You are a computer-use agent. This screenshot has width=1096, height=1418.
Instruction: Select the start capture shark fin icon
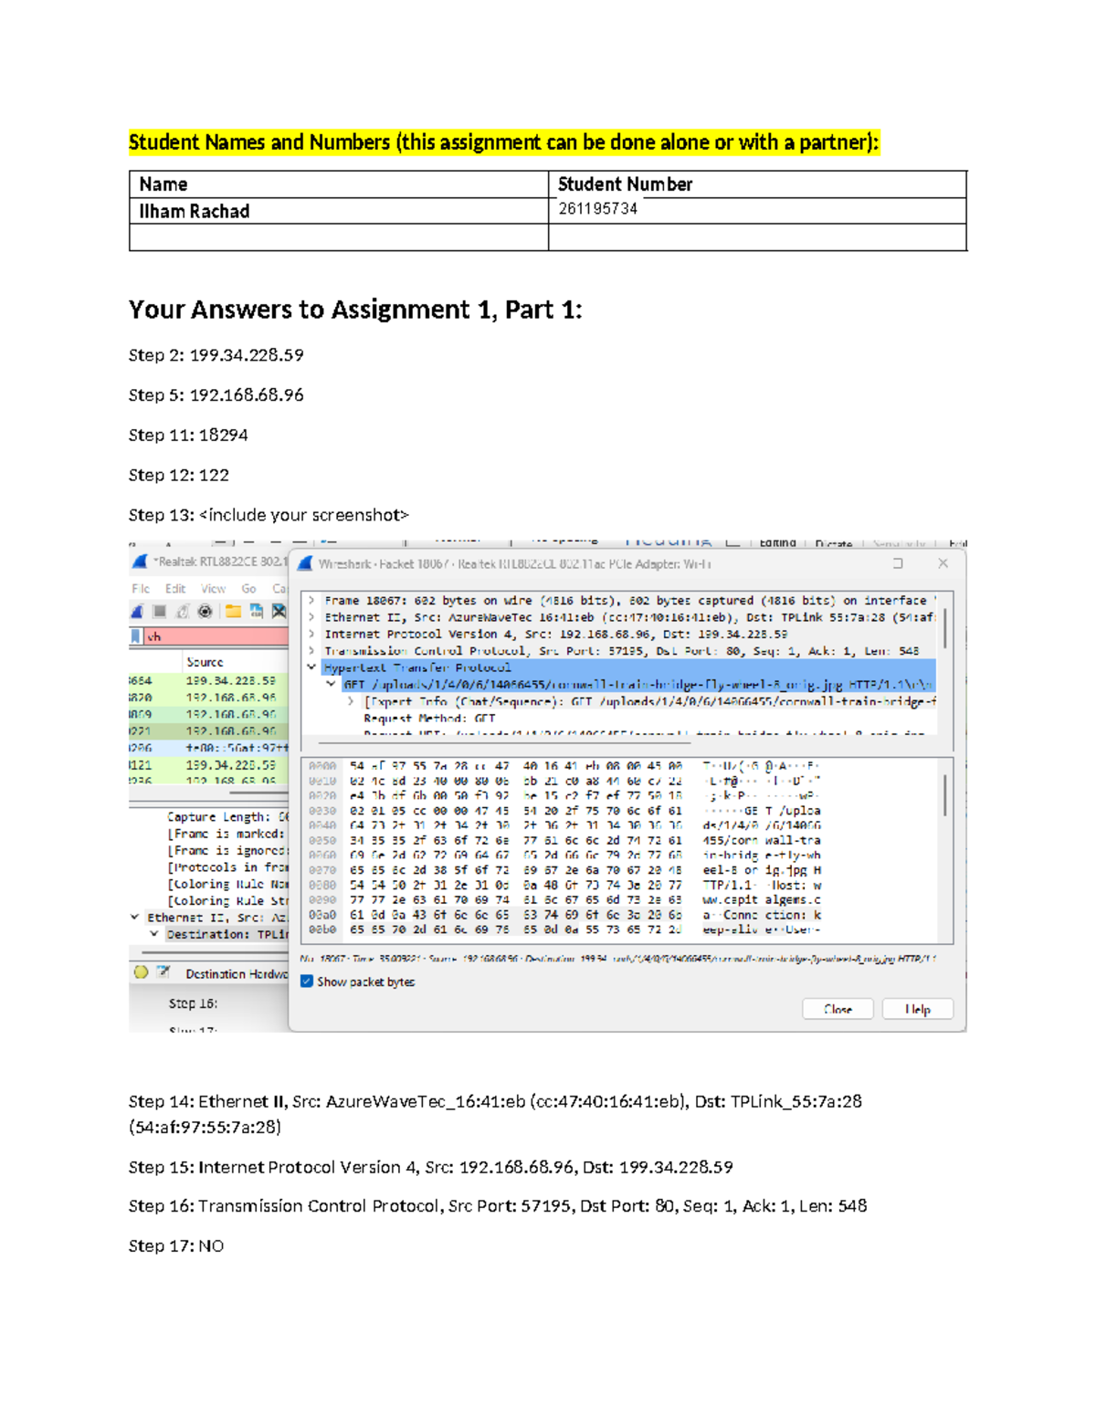(138, 612)
